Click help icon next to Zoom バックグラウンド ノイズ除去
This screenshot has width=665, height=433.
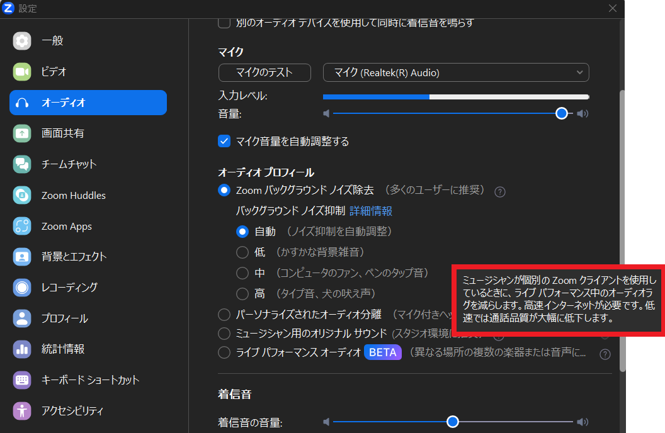point(500,192)
